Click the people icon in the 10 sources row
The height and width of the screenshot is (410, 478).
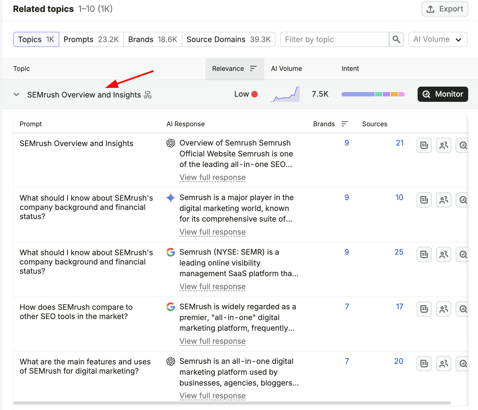444,200
